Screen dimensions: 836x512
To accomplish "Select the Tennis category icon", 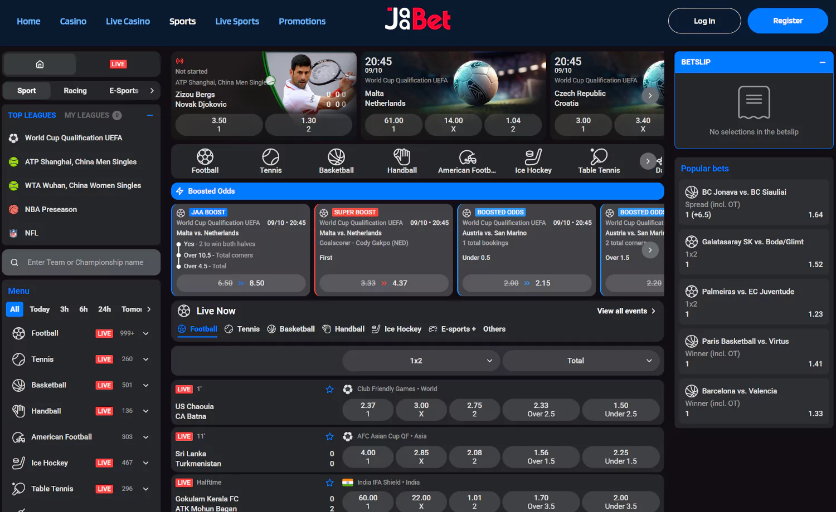I will tap(271, 161).
